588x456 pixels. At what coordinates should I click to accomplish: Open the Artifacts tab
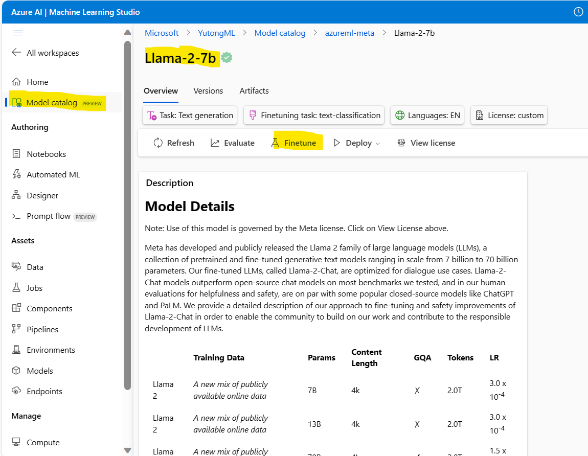(254, 91)
